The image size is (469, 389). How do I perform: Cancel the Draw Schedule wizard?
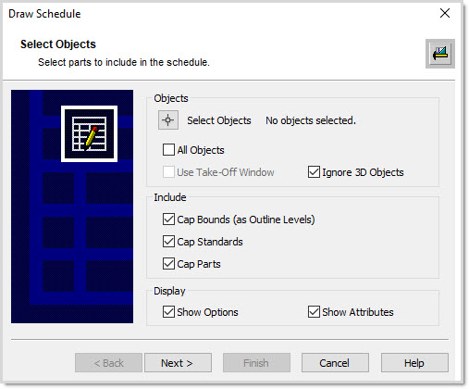point(335,363)
